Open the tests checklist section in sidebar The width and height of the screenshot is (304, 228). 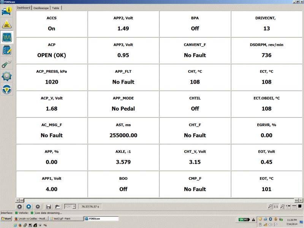(7, 50)
